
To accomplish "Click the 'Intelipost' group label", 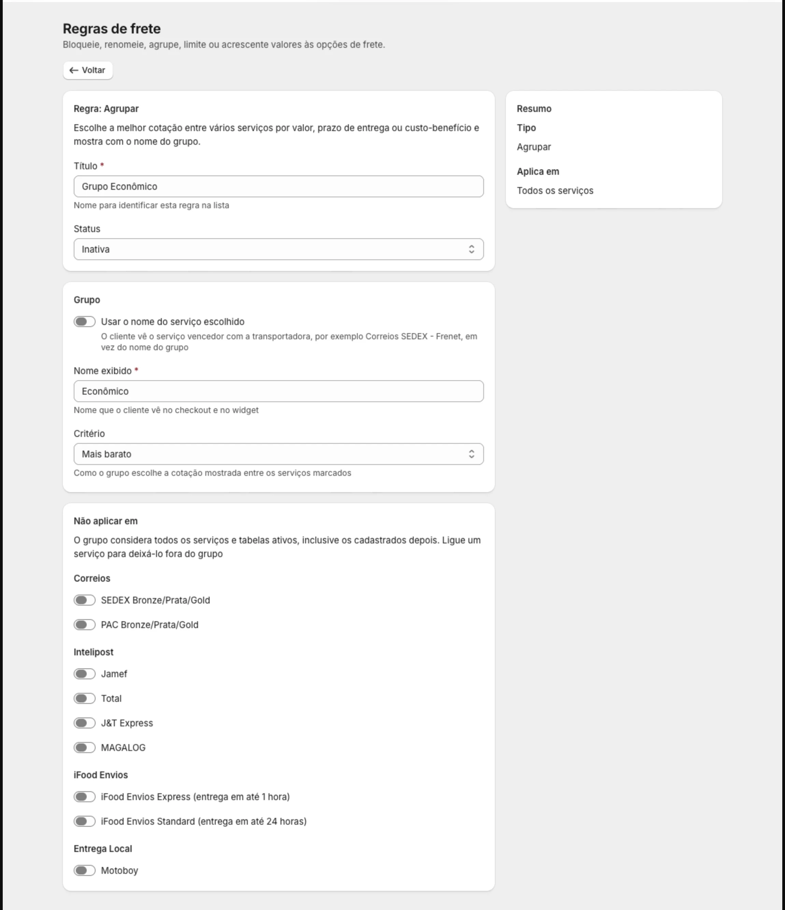I will [x=94, y=652].
